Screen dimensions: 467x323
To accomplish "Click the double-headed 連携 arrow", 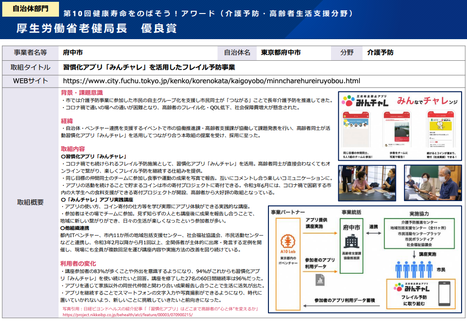I will click(373, 233).
